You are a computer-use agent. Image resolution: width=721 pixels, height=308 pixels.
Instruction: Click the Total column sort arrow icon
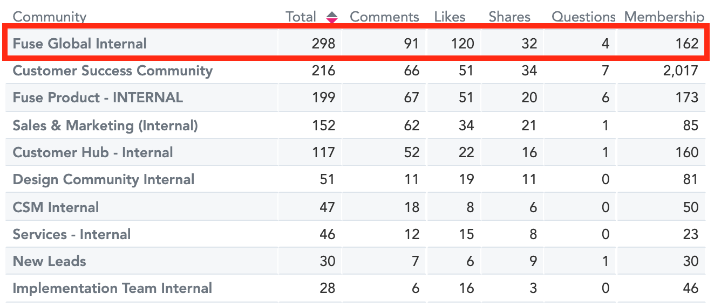click(332, 17)
